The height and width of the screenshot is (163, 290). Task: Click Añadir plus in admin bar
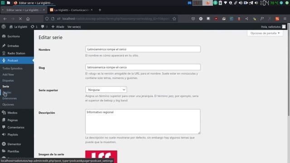[58, 27]
